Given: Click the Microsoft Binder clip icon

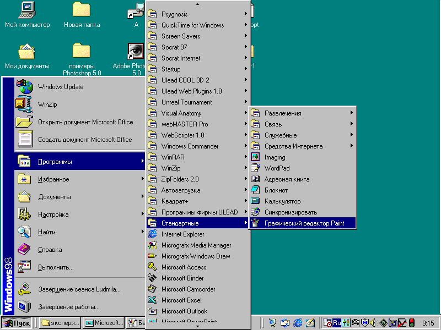Looking at the screenshot, I should [152, 278].
